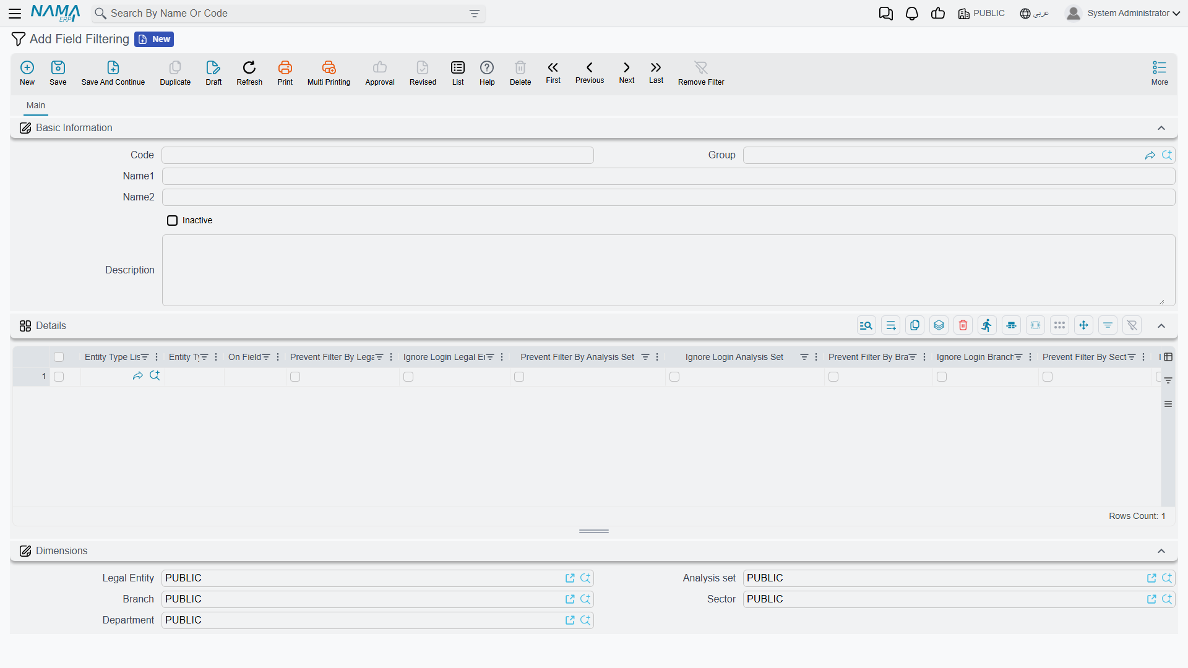Click the Save toolbar icon
1188x668 pixels.
point(58,67)
